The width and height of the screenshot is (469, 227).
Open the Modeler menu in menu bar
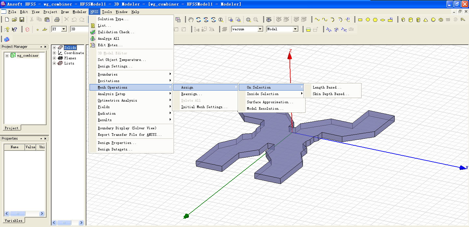(79, 12)
